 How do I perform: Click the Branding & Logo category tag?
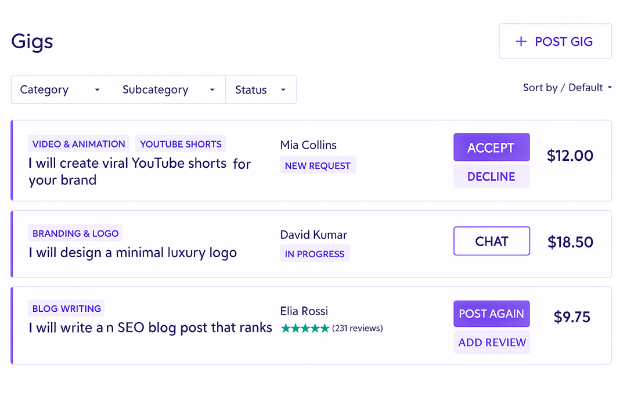pyautogui.click(x=75, y=233)
